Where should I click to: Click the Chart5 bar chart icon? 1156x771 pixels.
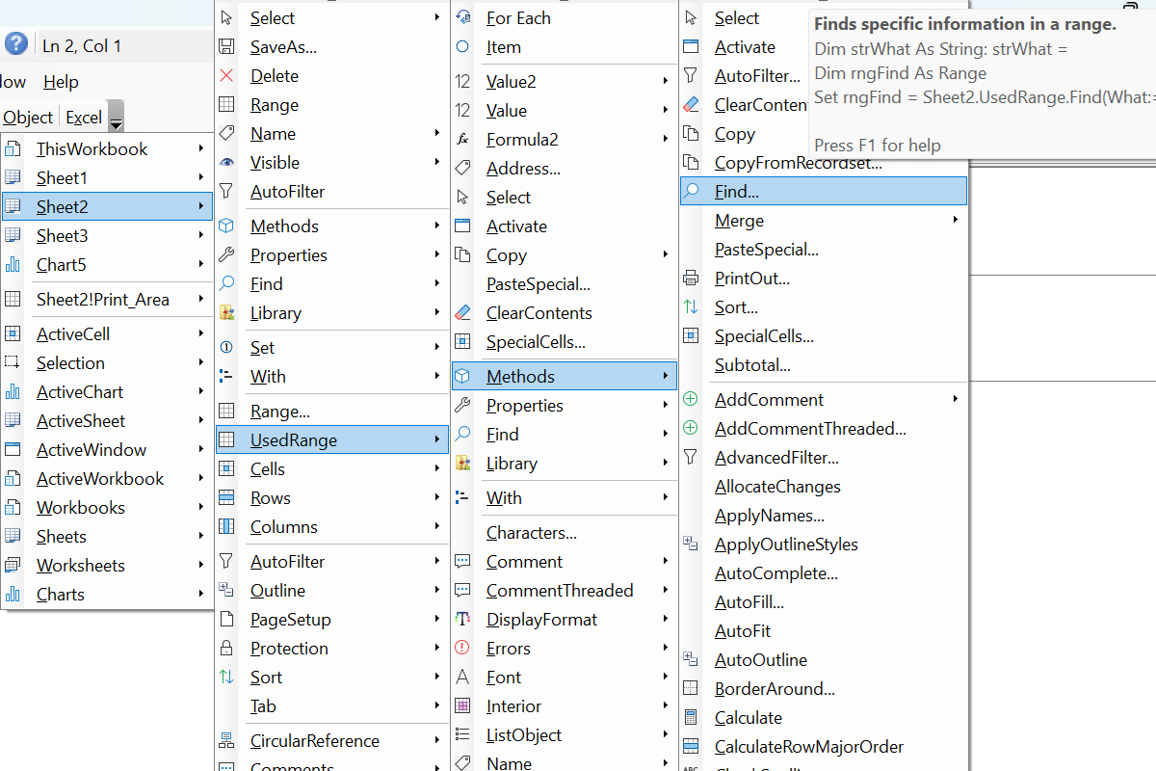point(13,264)
